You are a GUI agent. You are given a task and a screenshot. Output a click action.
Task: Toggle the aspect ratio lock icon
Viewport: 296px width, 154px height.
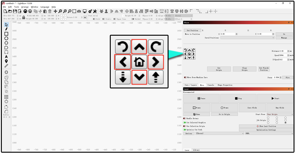24,17
